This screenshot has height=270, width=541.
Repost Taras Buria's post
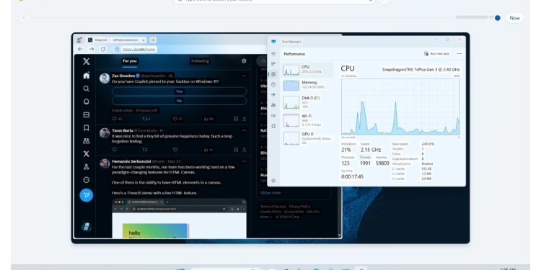(145, 150)
